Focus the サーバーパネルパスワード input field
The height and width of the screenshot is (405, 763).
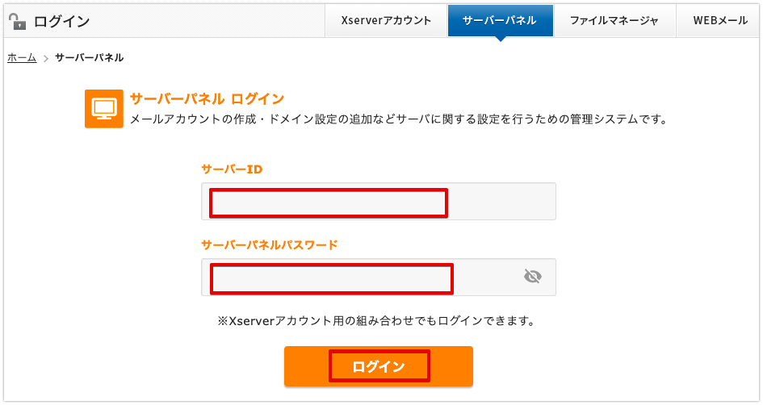pyautogui.click(x=379, y=278)
